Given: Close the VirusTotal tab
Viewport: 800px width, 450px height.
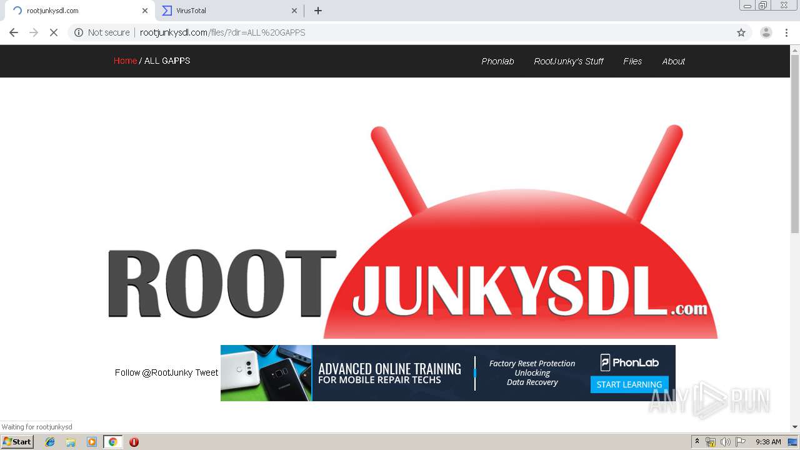Looking at the screenshot, I should [294, 11].
